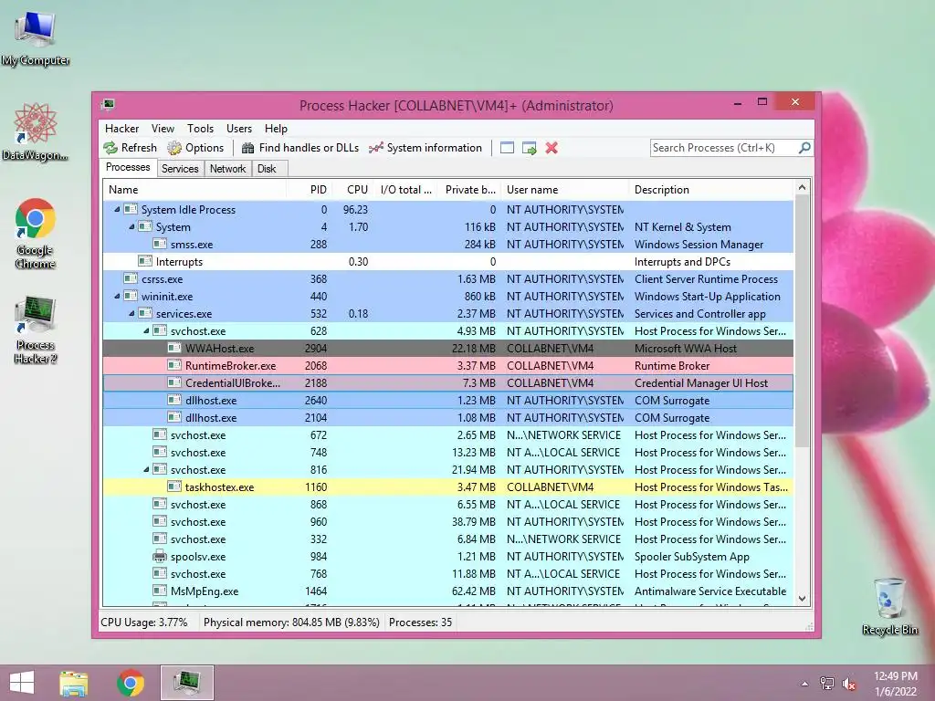Click the find window and thread icon
This screenshot has height=701, width=935.
coord(529,148)
